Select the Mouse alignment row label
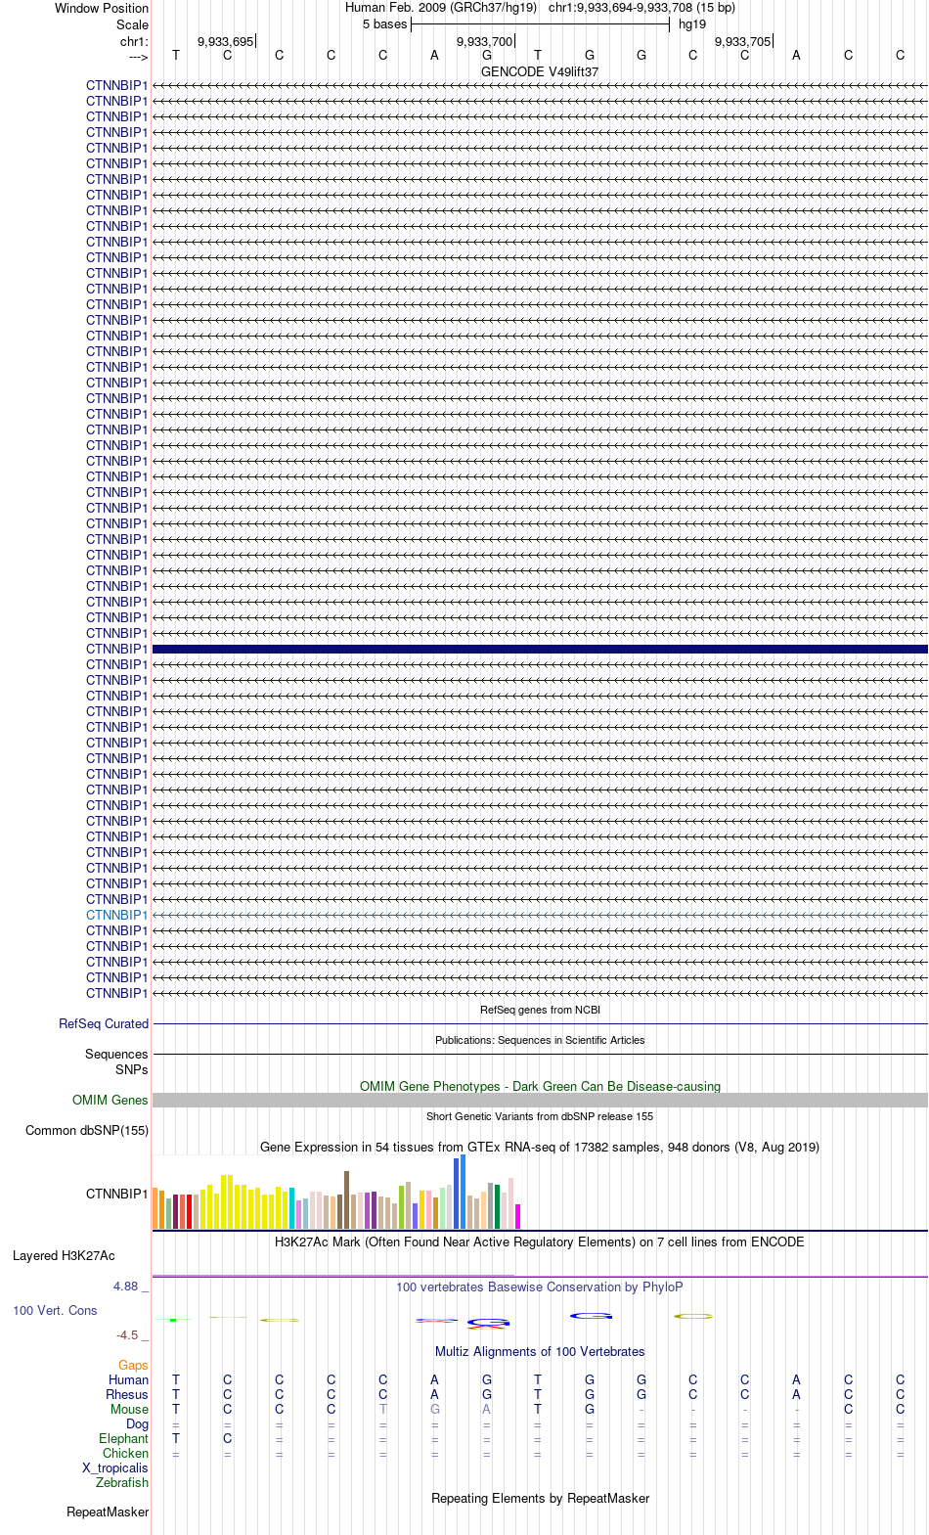929x1535 pixels. pyautogui.click(x=130, y=1409)
